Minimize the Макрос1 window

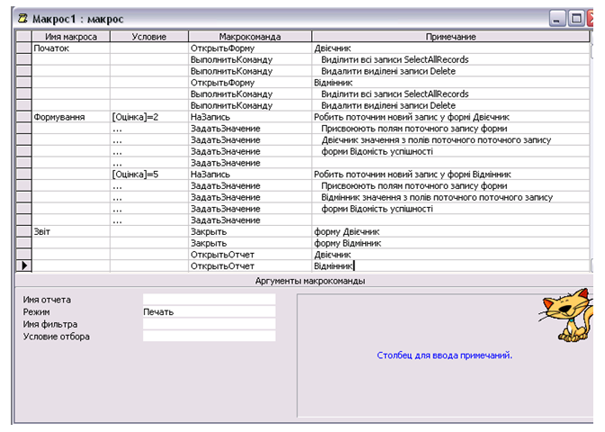pyautogui.click(x=556, y=18)
